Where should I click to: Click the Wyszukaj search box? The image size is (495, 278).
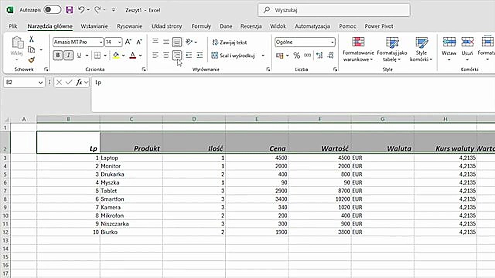pos(334,10)
